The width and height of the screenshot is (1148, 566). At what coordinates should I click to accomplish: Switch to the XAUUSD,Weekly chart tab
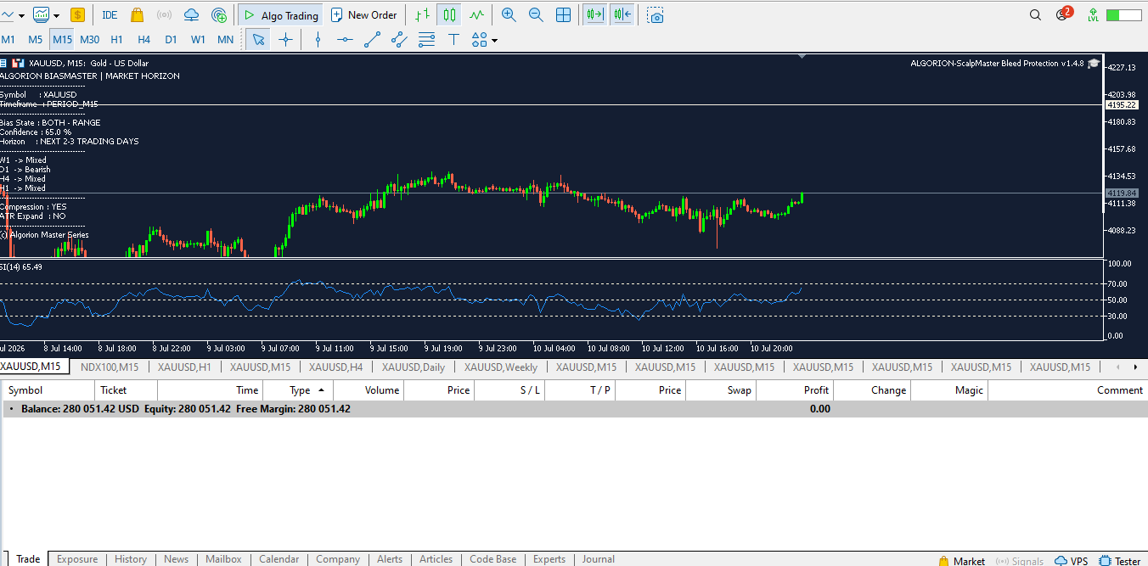point(502,367)
